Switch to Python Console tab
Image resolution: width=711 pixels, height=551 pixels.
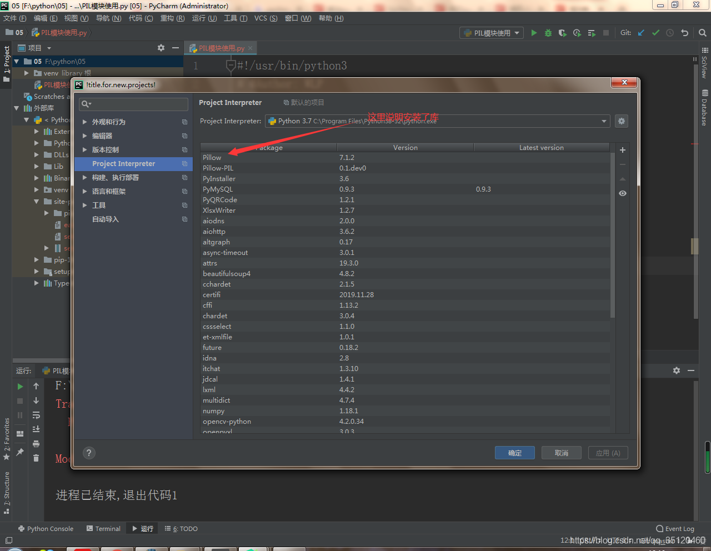click(x=46, y=529)
